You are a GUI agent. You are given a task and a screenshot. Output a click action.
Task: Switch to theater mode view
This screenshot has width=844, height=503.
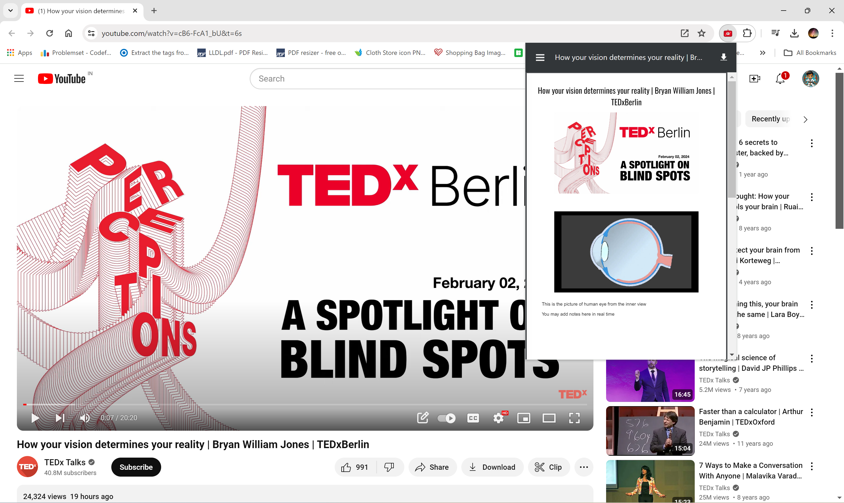(549, 418)
